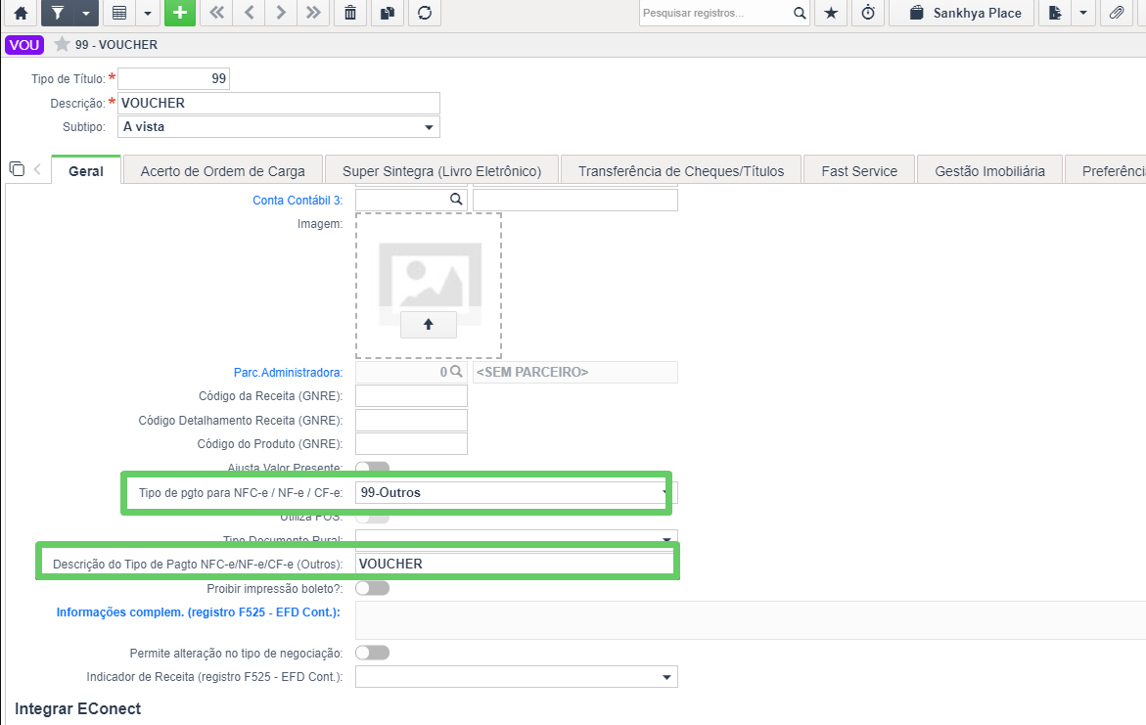
Task: Toggle Permite alteração no tipo de negociação
Action: 373,653
